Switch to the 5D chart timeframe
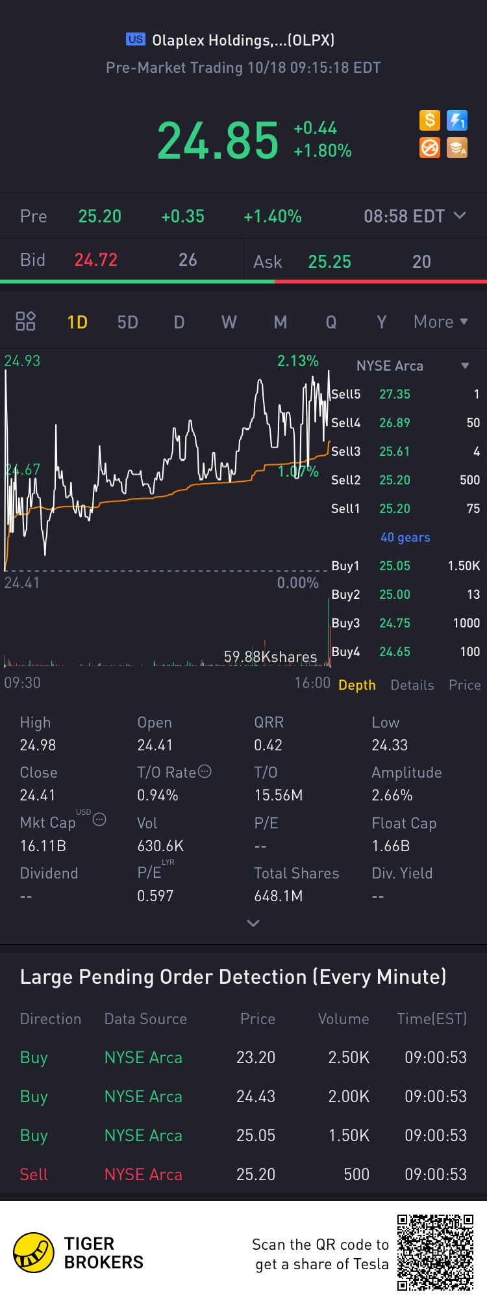Viewport: 487px width, 1305px height. coord(128,322)
